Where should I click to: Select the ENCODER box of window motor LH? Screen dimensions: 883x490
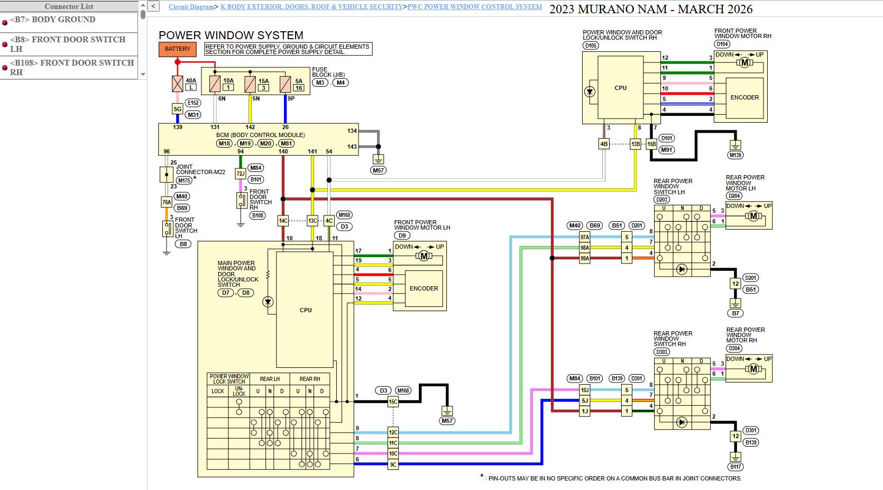tap(424, 288)
